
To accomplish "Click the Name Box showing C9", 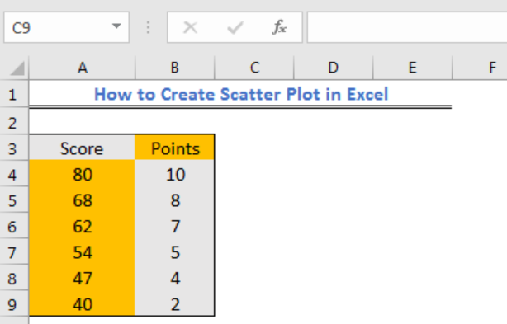I will point(66,27).
